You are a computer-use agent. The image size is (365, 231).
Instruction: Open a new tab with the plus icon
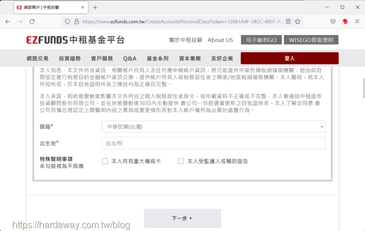coord(95,7)
